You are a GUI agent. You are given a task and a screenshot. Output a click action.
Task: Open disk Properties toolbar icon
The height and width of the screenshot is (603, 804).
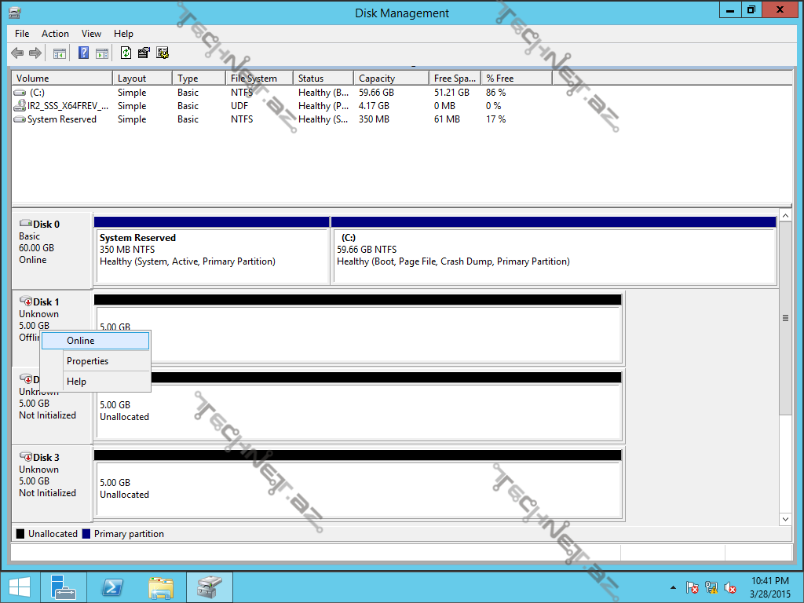coord(144,53)
